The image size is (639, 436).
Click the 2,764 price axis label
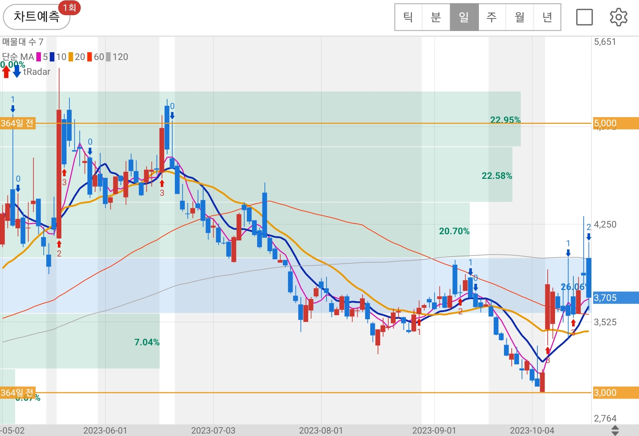coord(605,418)
